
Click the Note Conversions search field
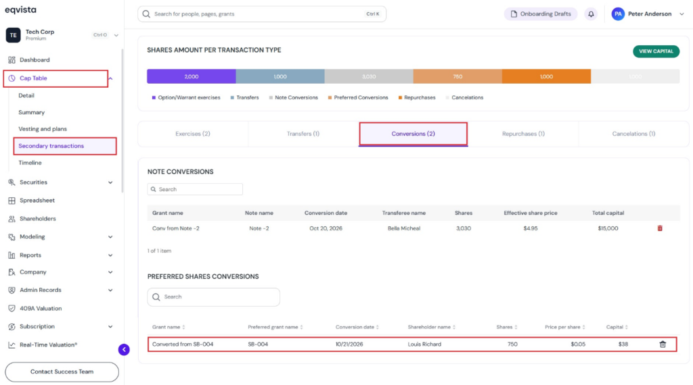[195, 189]
